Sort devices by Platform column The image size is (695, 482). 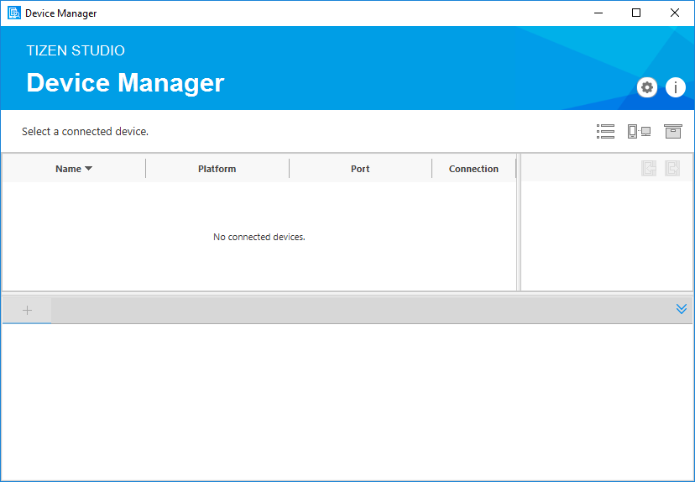point(217,169)
